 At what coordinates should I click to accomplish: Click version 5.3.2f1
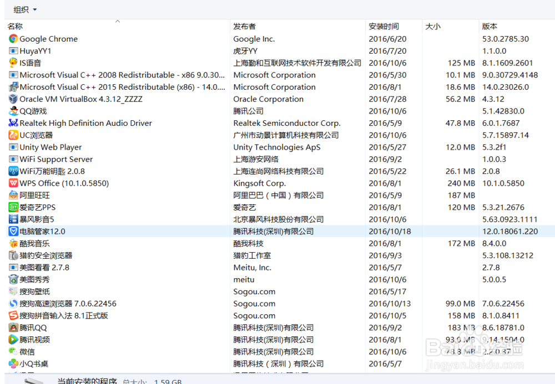pos(494,147)
